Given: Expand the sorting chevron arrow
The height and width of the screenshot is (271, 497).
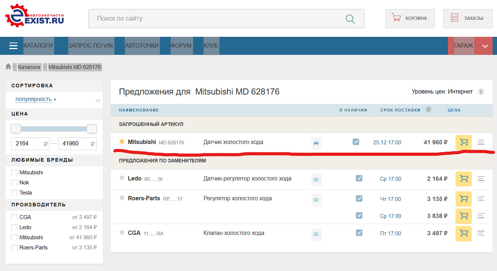Looking at the screenshot, I should (97, 100).
